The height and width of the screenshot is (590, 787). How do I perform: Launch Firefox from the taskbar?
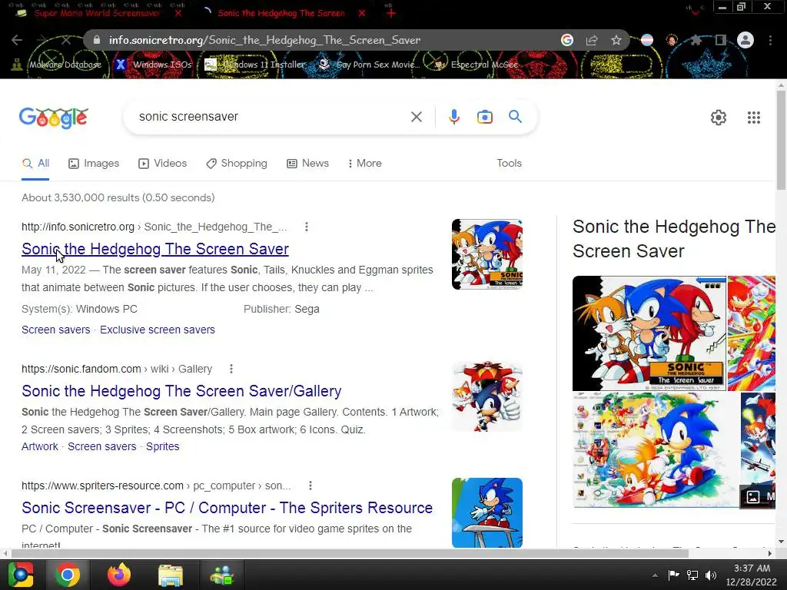(119, 575)
